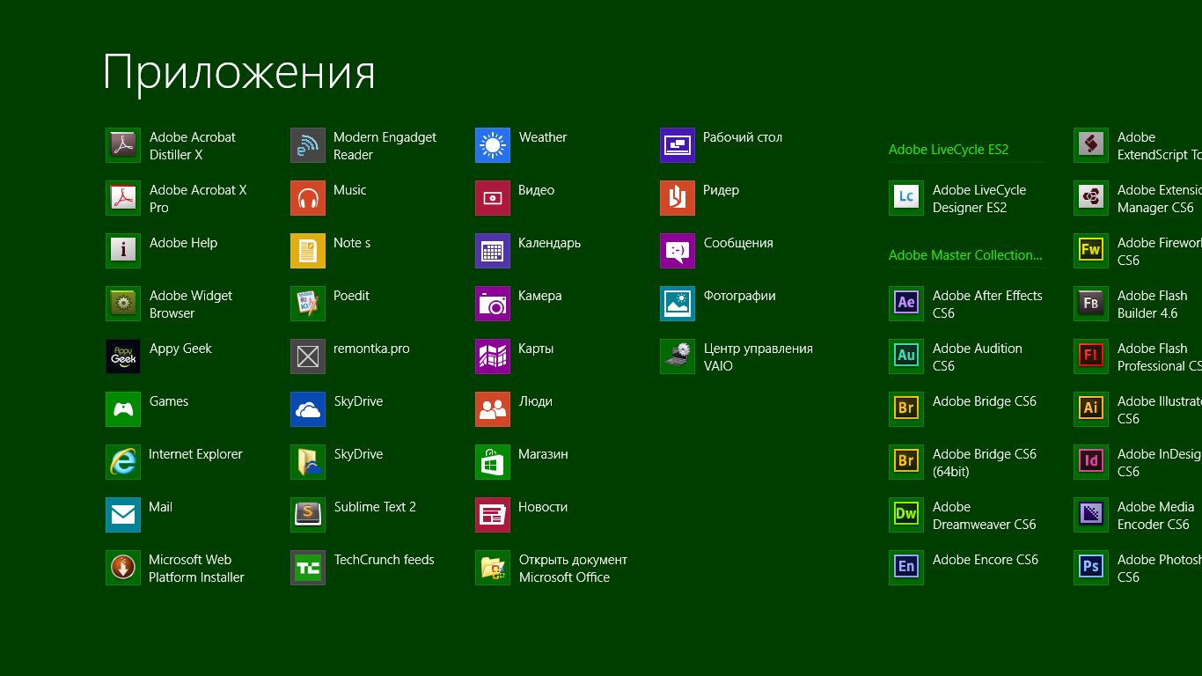This screenshot has height=676, width=1202.
Task: Open the Adobe Help icon
Action: tap(123, 251)
